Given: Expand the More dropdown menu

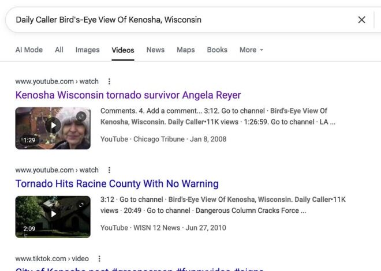Looking at the screenshot, I should [251, 50].
